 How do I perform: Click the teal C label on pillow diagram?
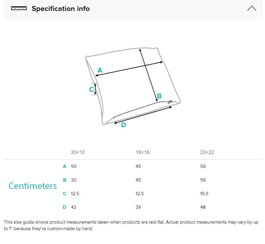pos(92,89)
